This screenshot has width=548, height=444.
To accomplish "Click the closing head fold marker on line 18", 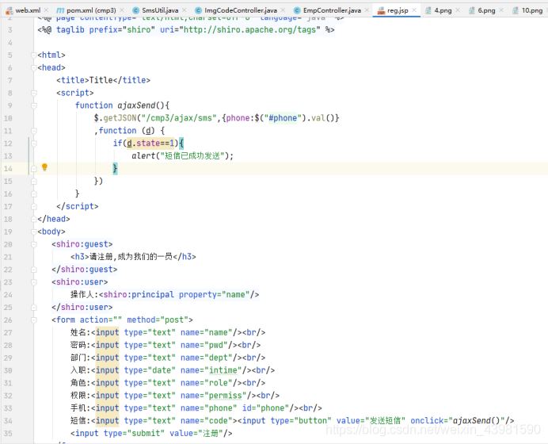I will pos(34,219).
